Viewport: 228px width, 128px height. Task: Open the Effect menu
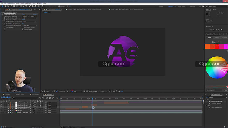[22, 4]
